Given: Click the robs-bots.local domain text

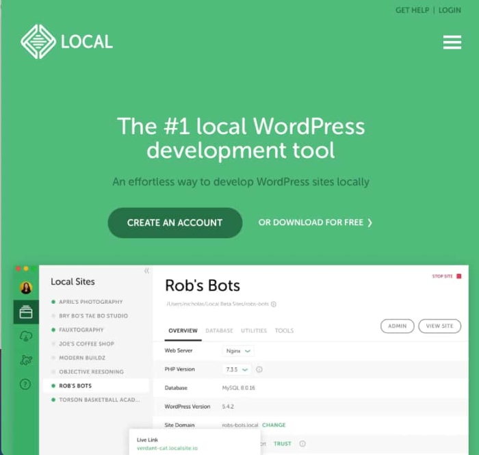Looking at the screenshot, I should pos(240,425).
